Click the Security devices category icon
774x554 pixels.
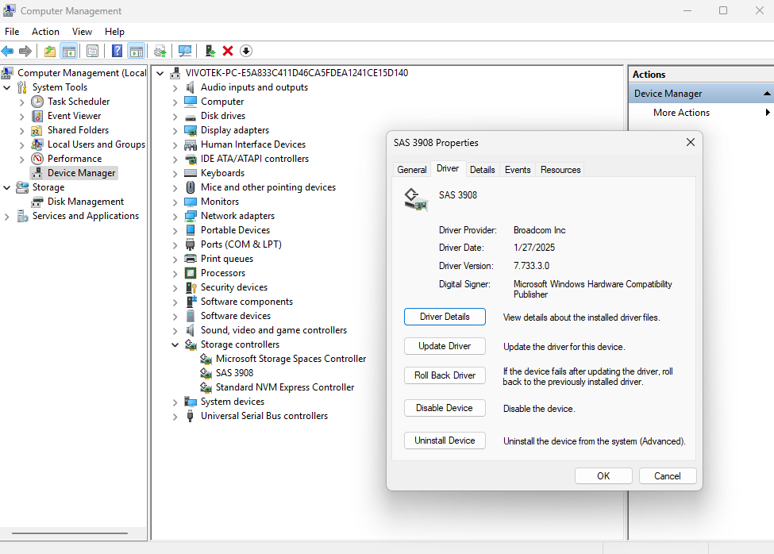point(191,287)
